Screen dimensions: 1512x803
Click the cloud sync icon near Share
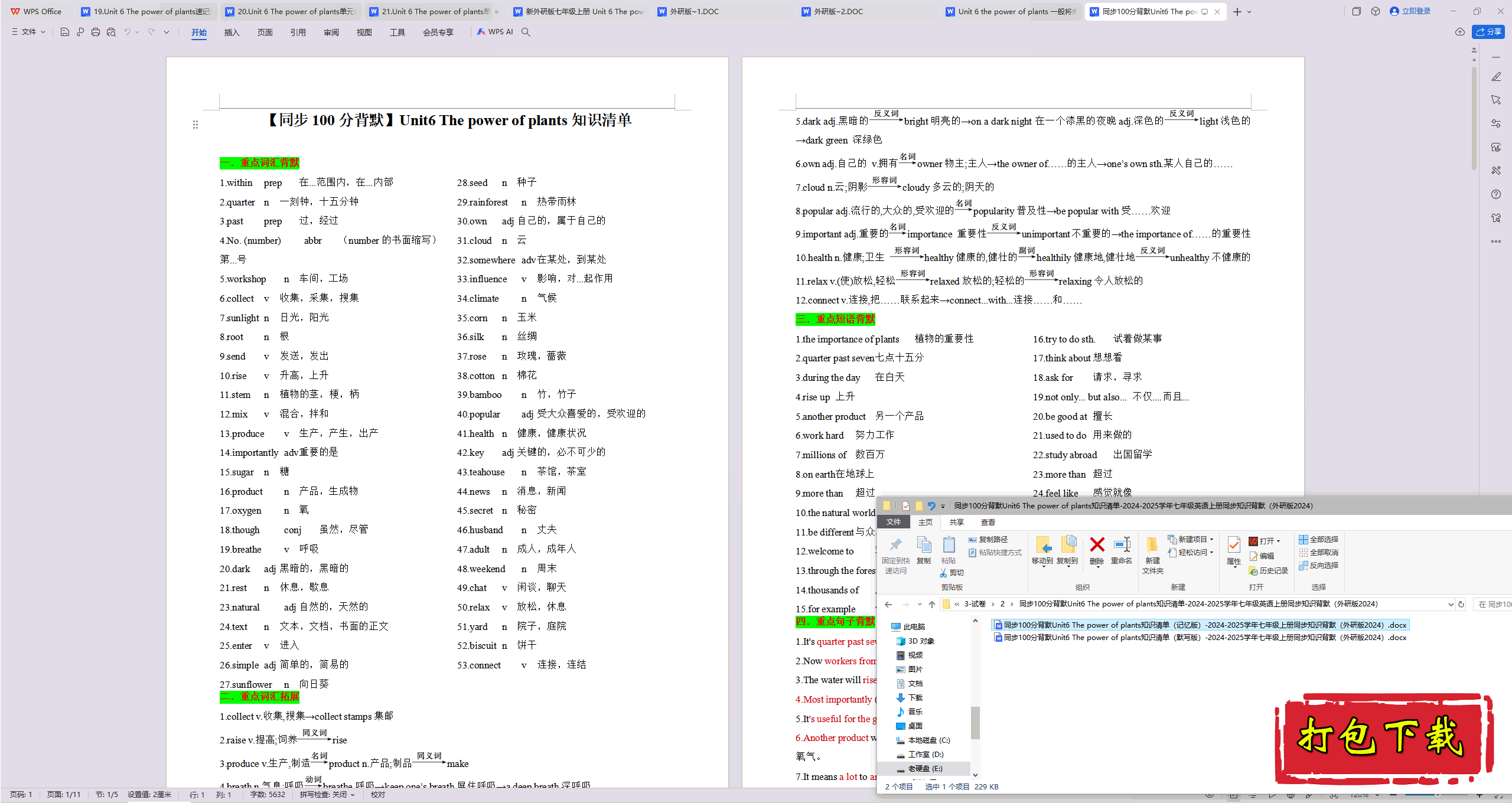[x=1460, y=32]
